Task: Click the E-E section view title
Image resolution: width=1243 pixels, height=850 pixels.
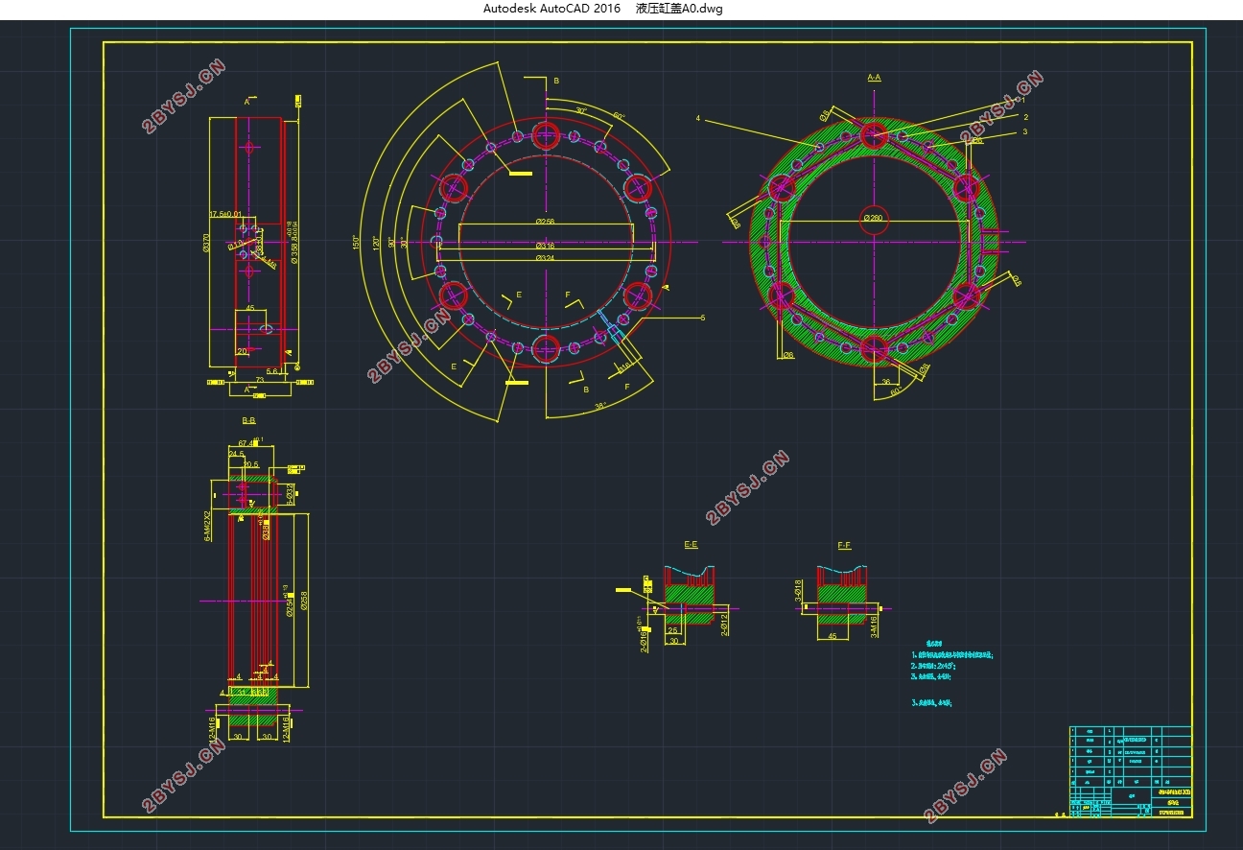Action: click(x=691, y=545)
